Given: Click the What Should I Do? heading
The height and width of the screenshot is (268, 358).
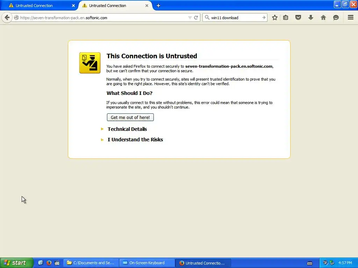Looking at the screenshot, I should [129, 93].
